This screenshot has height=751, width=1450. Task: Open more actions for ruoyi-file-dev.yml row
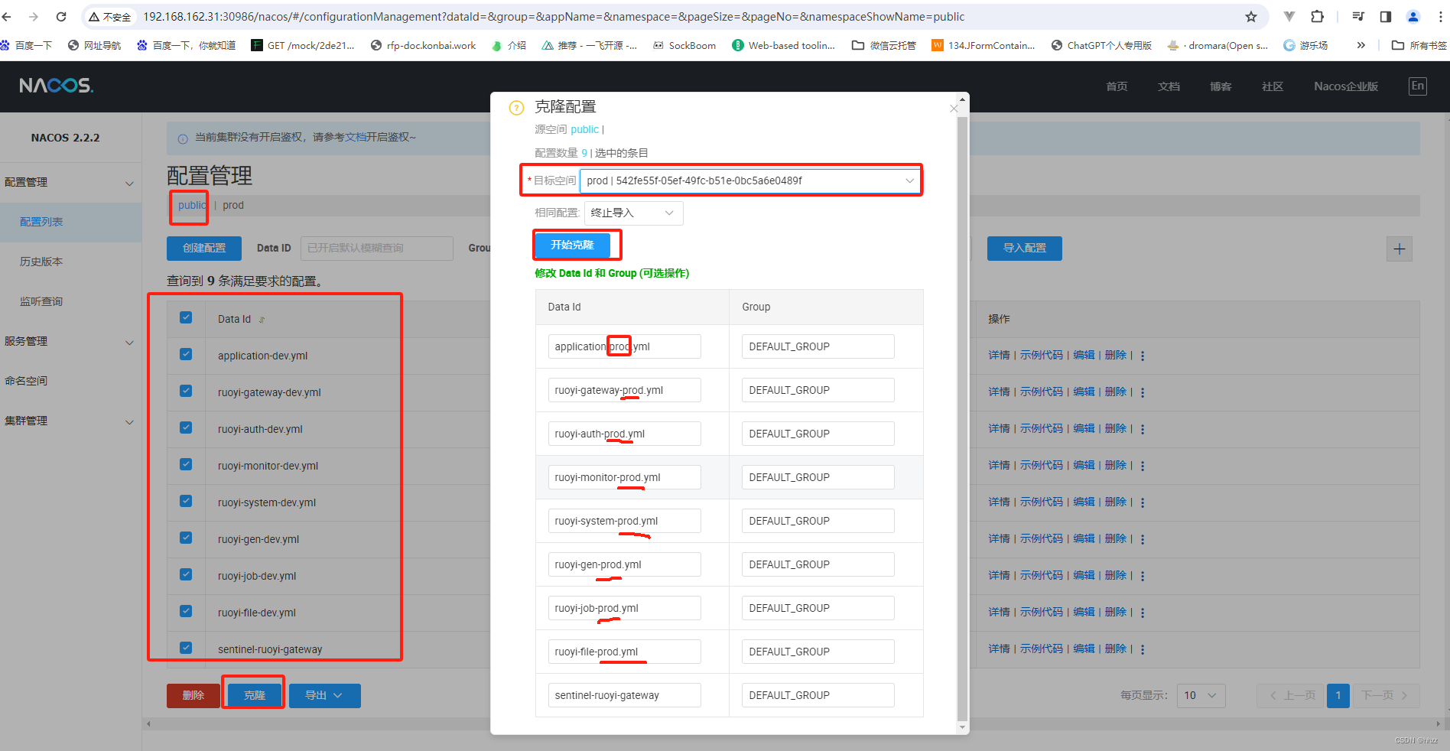(1143, 613)
